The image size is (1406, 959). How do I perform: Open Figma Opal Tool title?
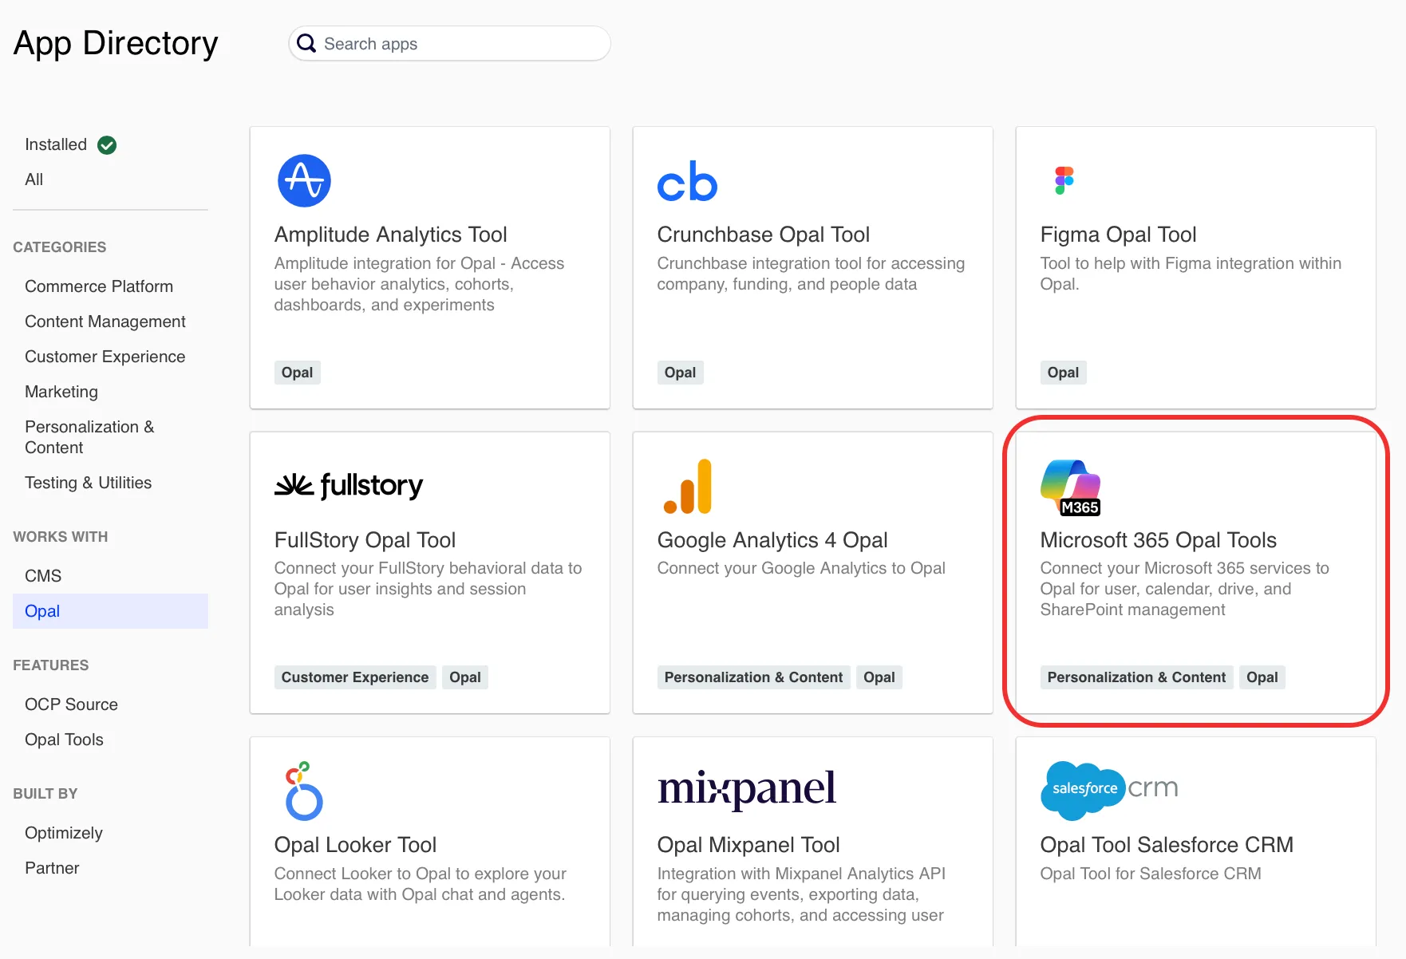(1119, 235)
